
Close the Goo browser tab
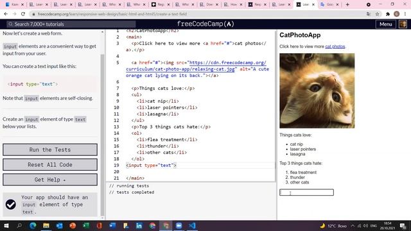tap(337, 4)
